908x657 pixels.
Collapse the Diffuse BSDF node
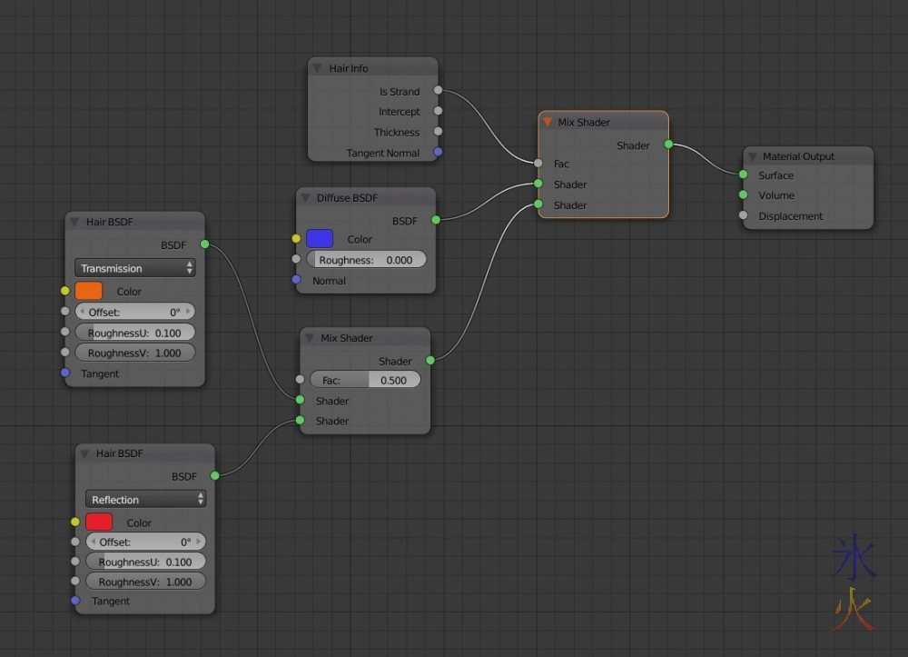click(305, 198)
